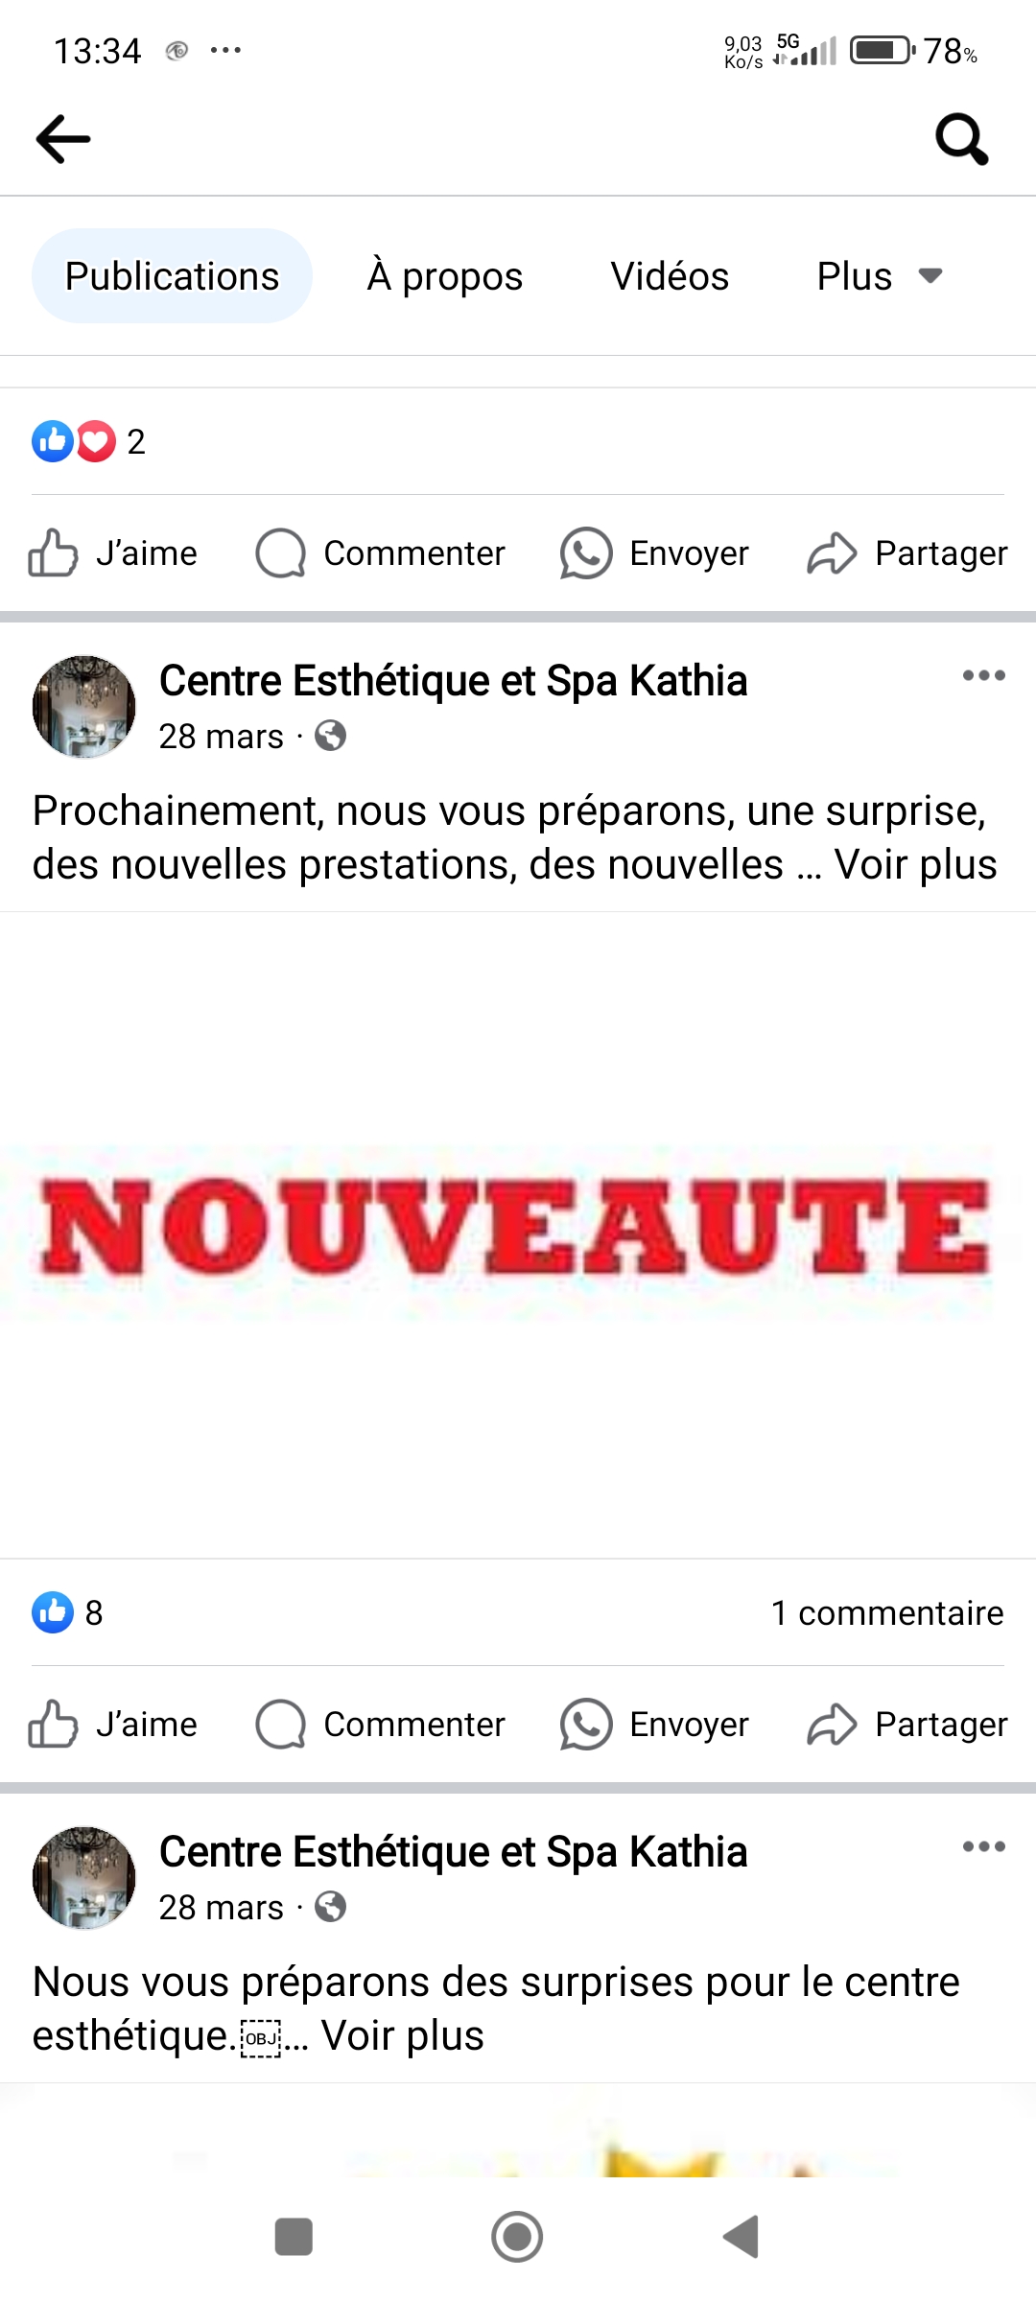Select the Publications tab

[x=172, y=276]
